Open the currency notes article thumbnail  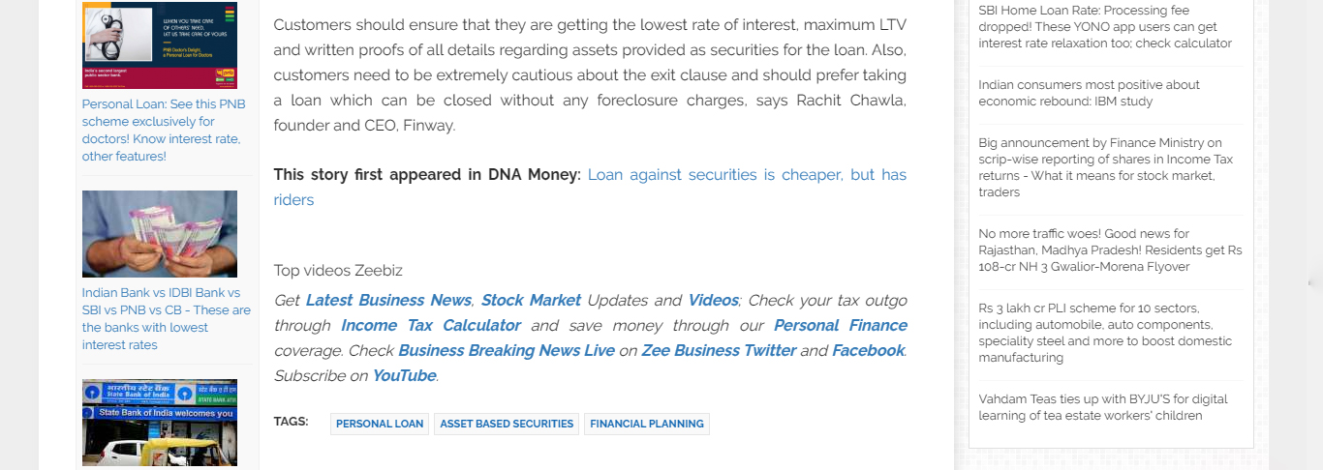159,234
